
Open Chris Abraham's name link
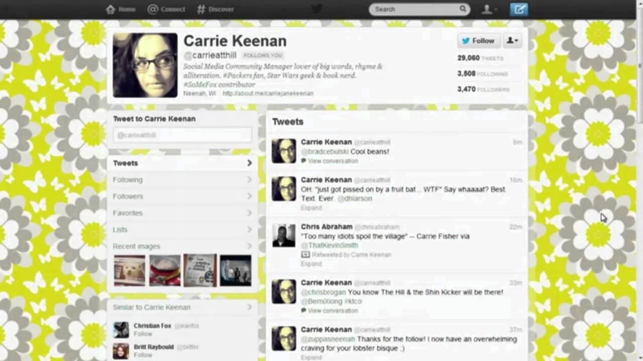pos(327,227)
